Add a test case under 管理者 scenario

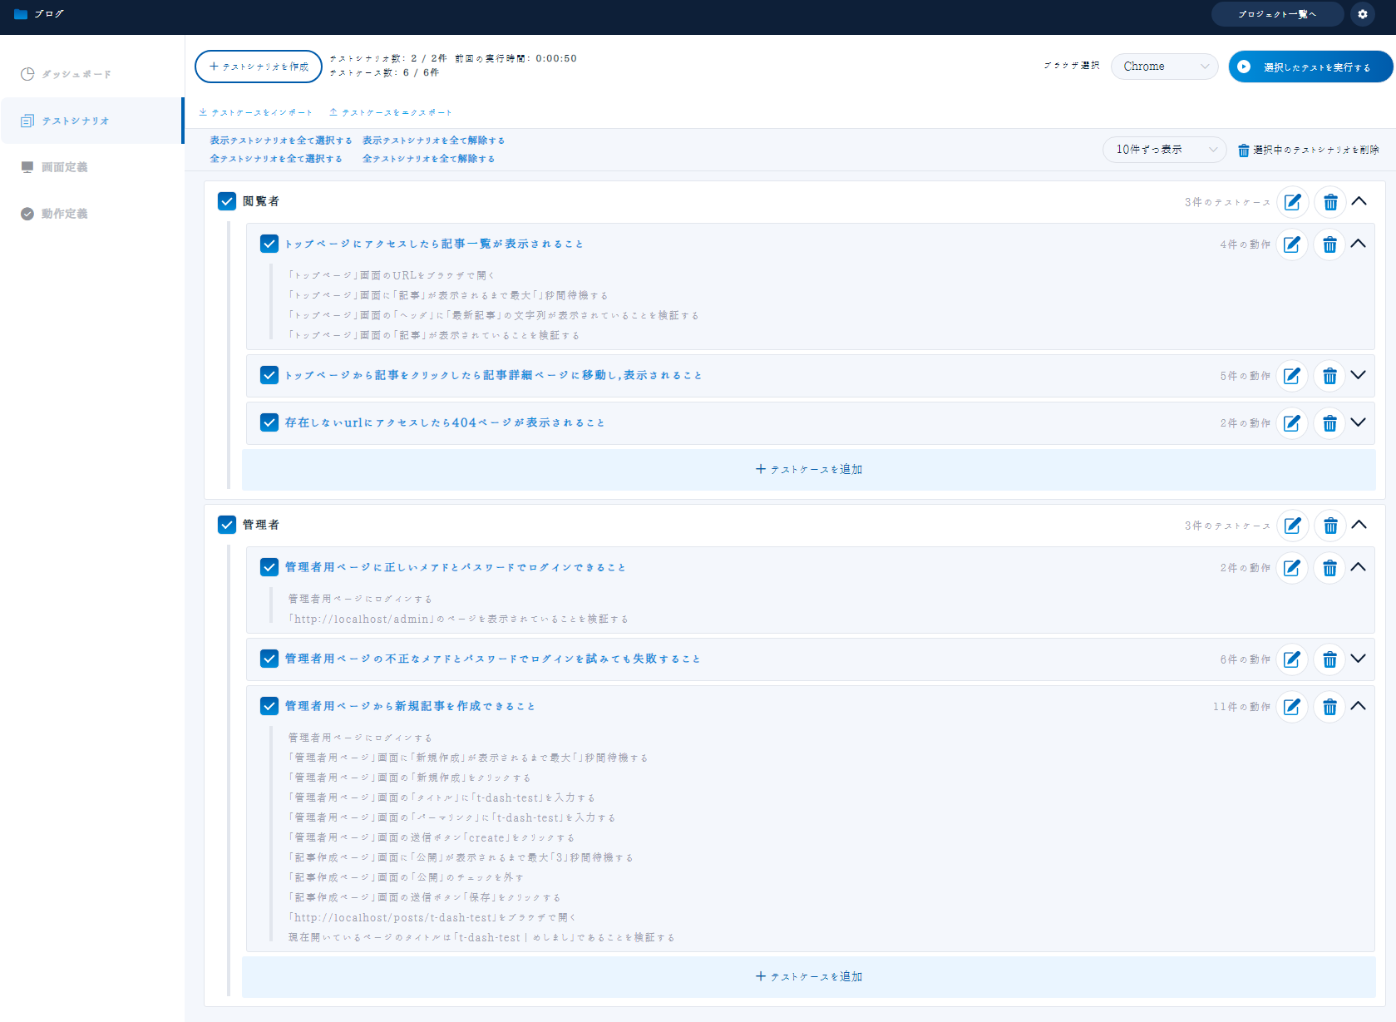808,976
